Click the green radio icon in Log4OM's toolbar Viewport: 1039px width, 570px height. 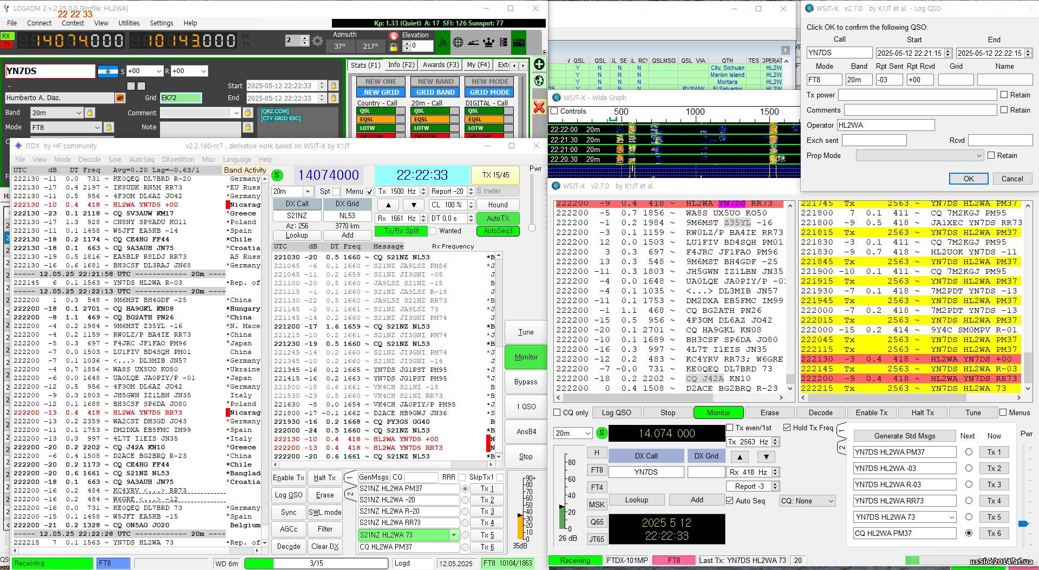point(519,42)
